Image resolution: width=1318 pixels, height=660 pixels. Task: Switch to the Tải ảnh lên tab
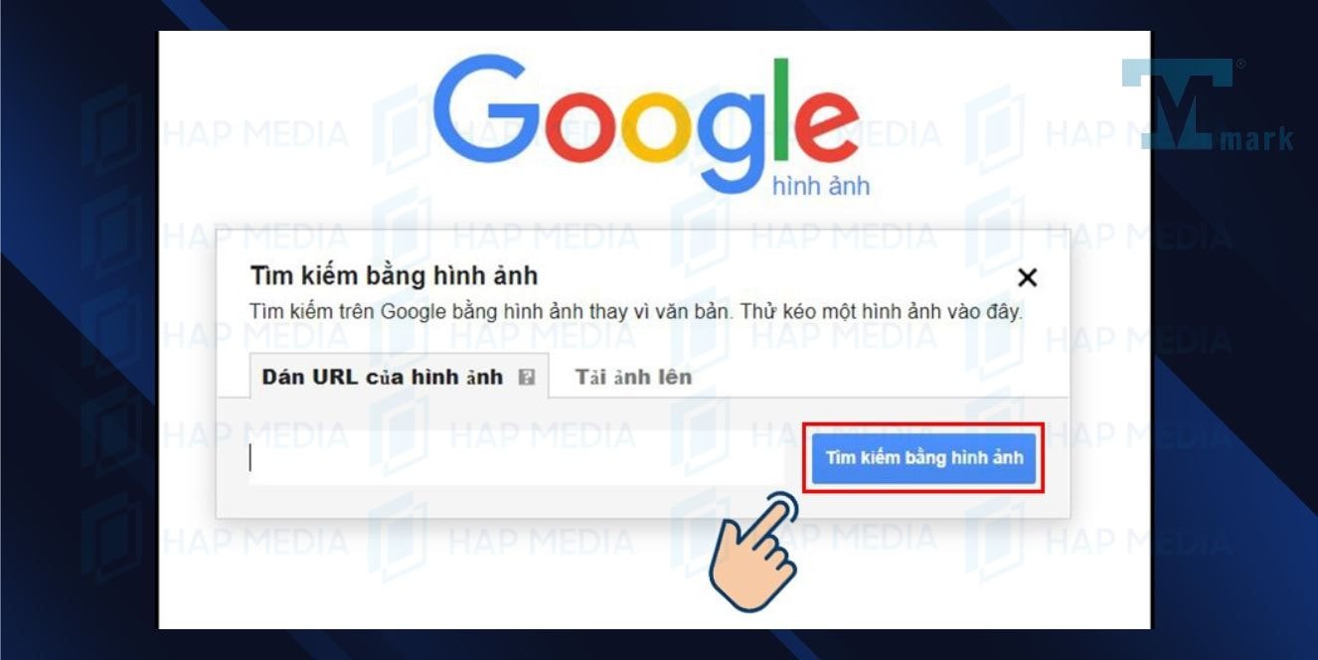click(x=633, y=378)
